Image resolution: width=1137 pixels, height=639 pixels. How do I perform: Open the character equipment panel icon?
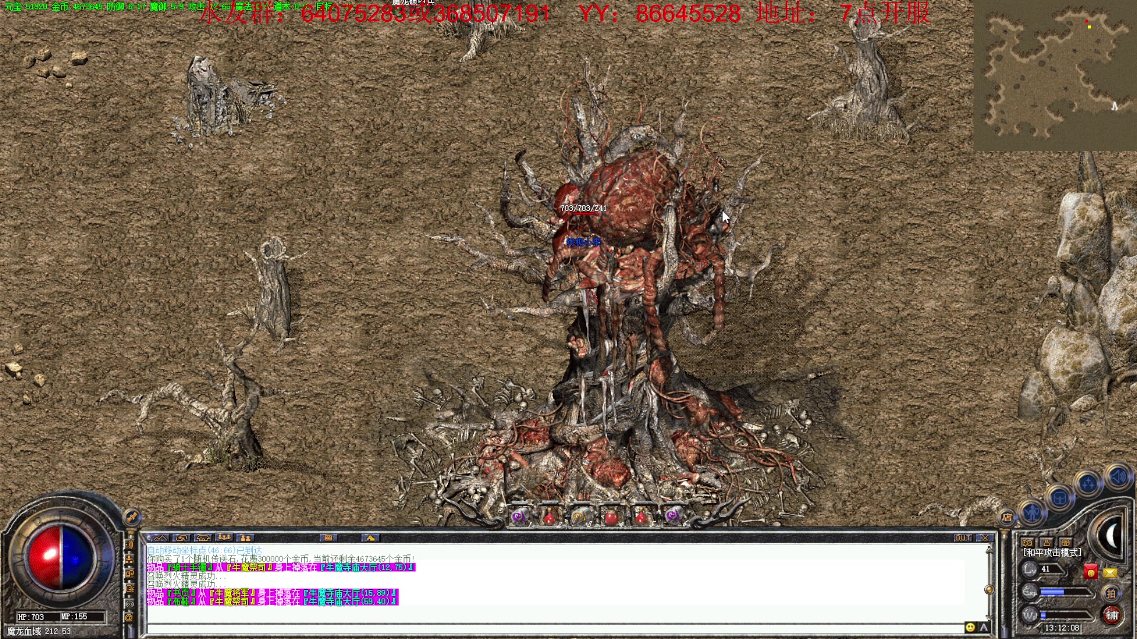[1032, 512]
